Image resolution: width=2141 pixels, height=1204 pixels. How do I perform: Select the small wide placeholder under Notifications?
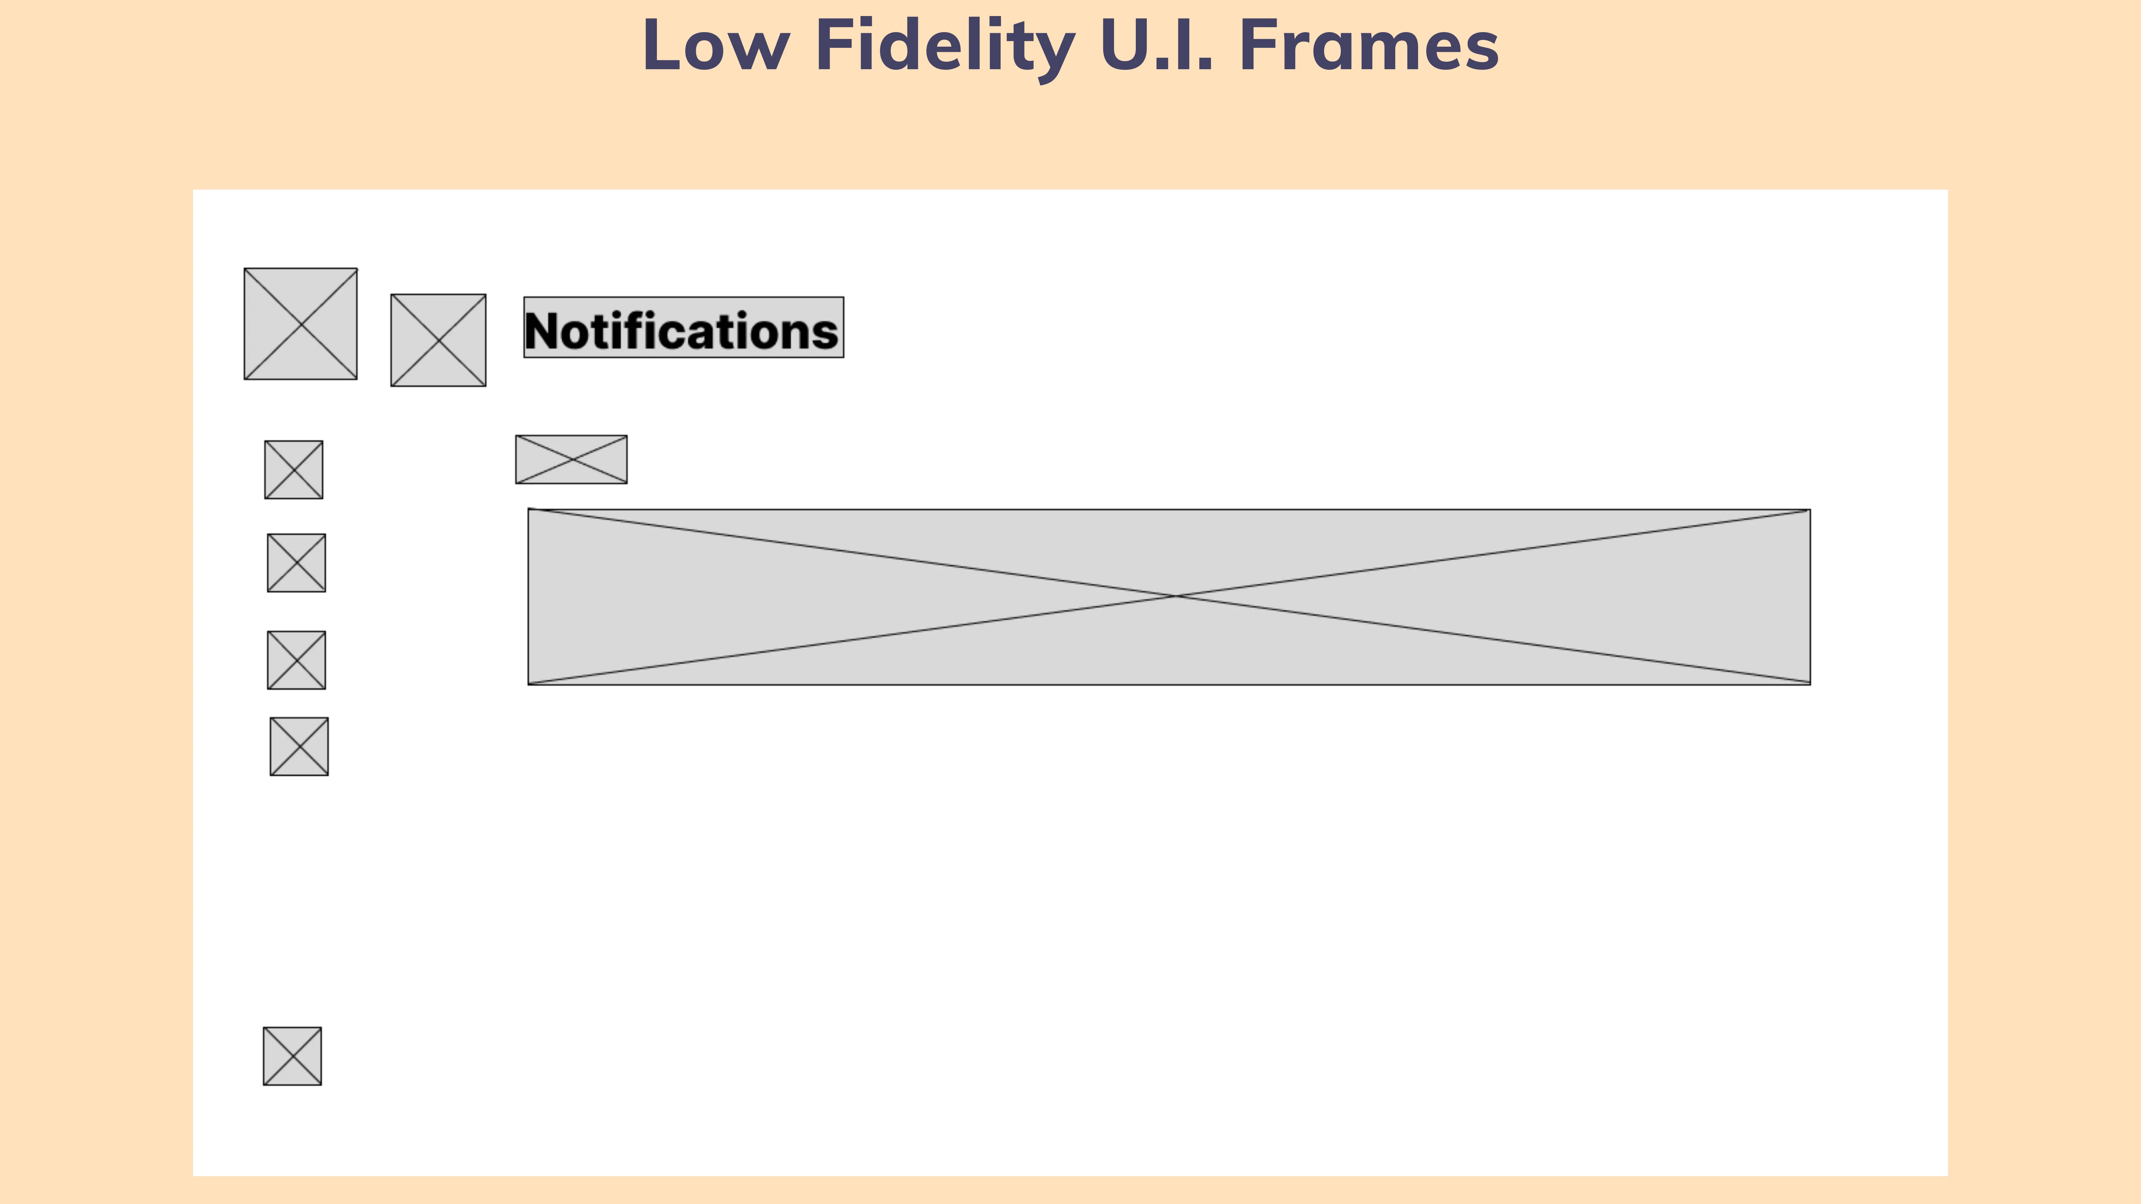point(571,459)
